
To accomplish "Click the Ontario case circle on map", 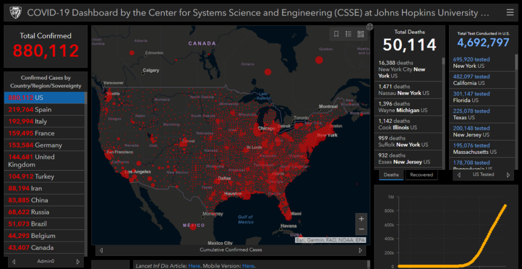I will [x=268, y=72].
